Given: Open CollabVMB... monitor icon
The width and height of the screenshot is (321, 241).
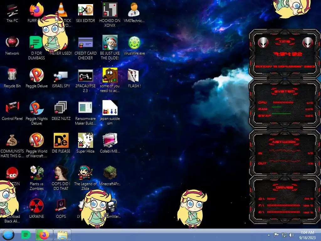Looking at the screenshot, I should click(x=110, y=143).
